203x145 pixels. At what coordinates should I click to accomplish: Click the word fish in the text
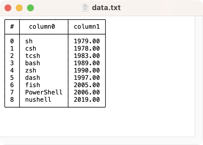coord(32,85)
